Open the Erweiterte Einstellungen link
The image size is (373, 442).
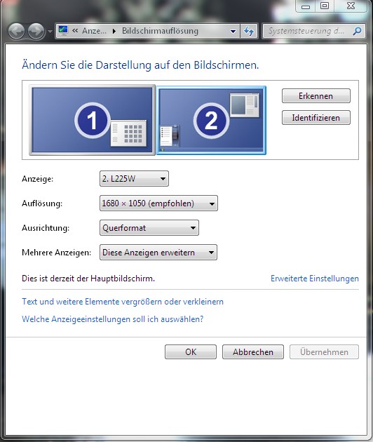315,279
